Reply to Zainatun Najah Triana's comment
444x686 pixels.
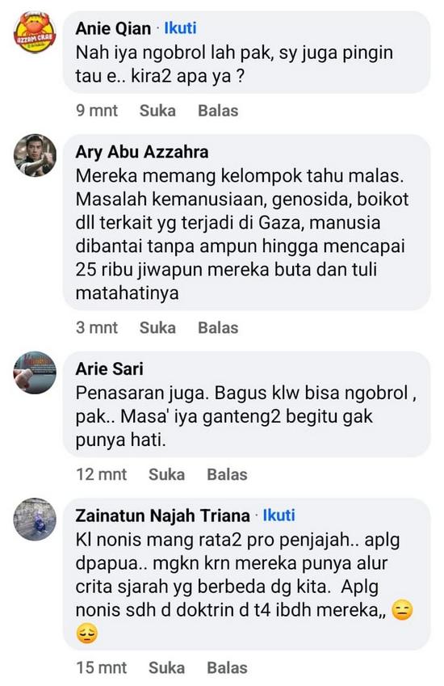pos(227,667)
